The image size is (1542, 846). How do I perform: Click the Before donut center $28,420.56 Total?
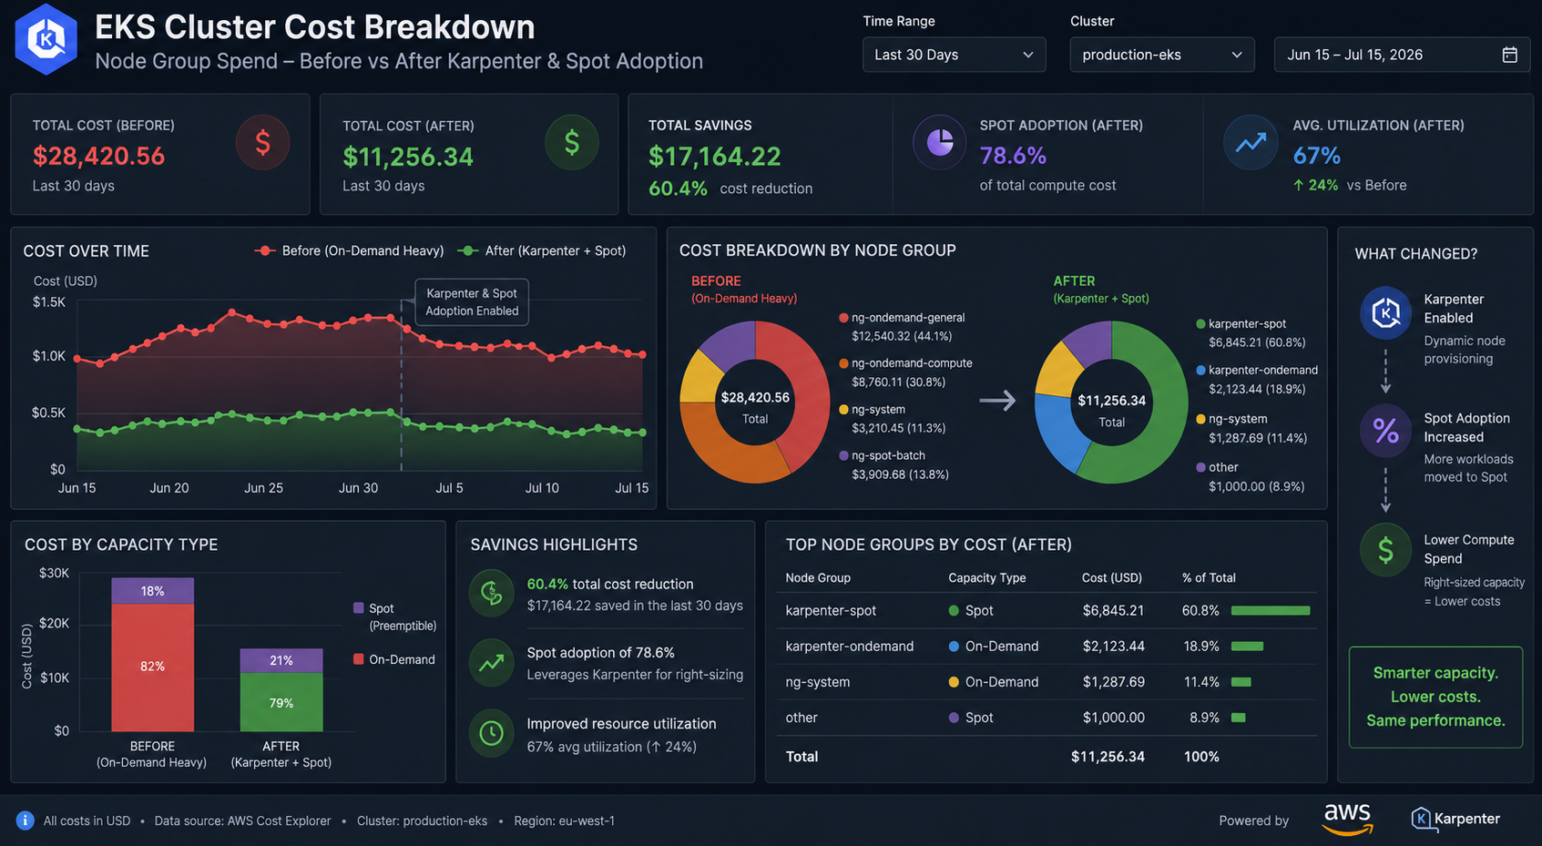click(755, 407)
